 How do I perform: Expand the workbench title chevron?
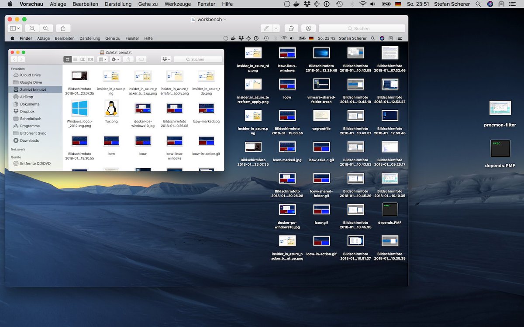(225, 20)
